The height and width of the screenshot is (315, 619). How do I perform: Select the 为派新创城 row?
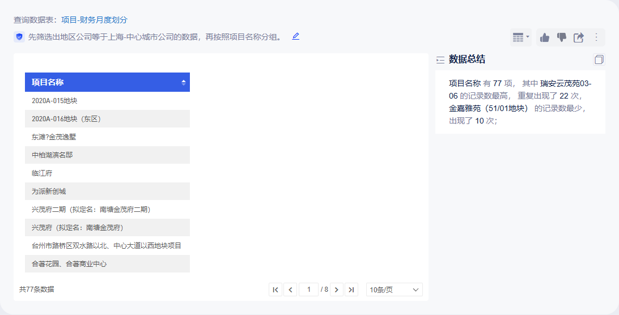[x=107, y=191]
